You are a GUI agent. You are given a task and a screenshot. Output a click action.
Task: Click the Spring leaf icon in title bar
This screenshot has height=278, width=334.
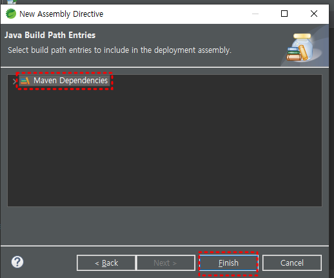(11, 14)
